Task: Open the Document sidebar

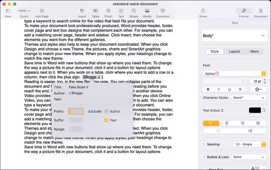Action: pos(260,13)
